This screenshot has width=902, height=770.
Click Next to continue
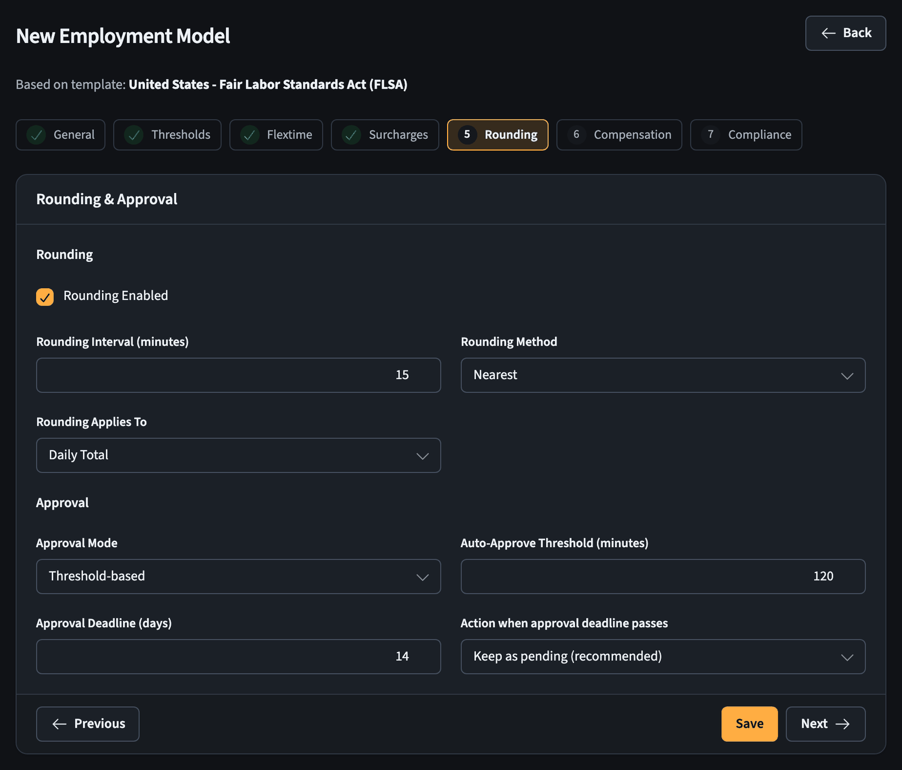[x=826, y=724]
